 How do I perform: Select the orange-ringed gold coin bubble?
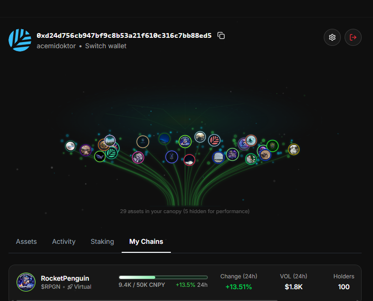[x=102, y=145]
